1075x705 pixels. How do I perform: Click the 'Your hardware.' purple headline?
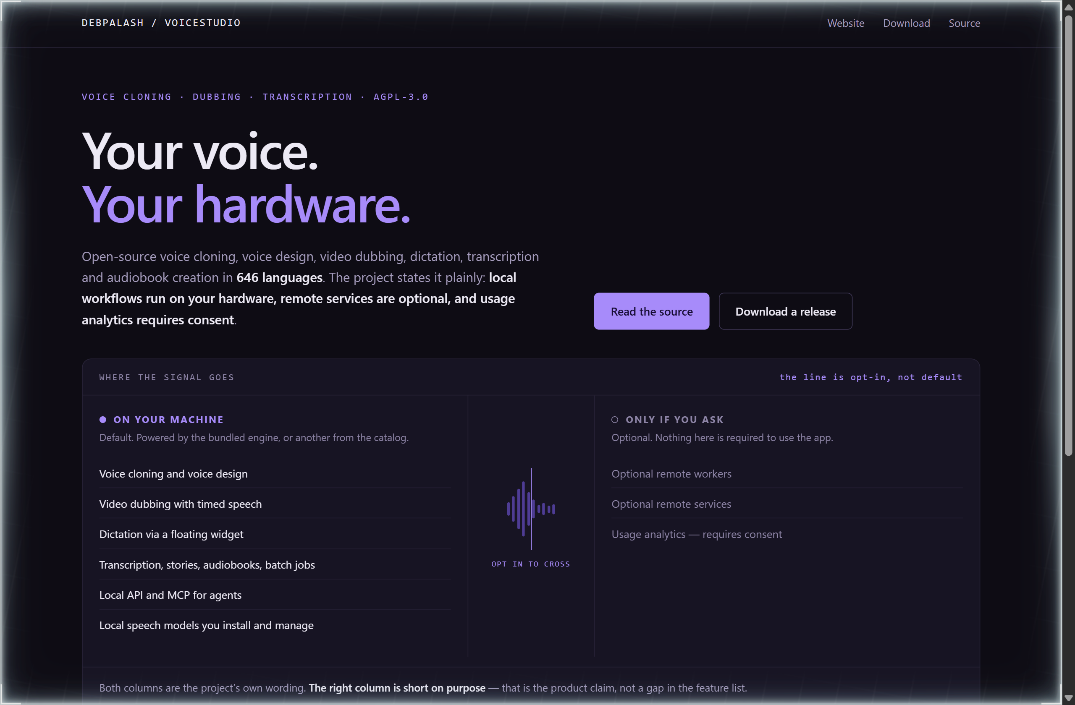(x=246, y=204)
